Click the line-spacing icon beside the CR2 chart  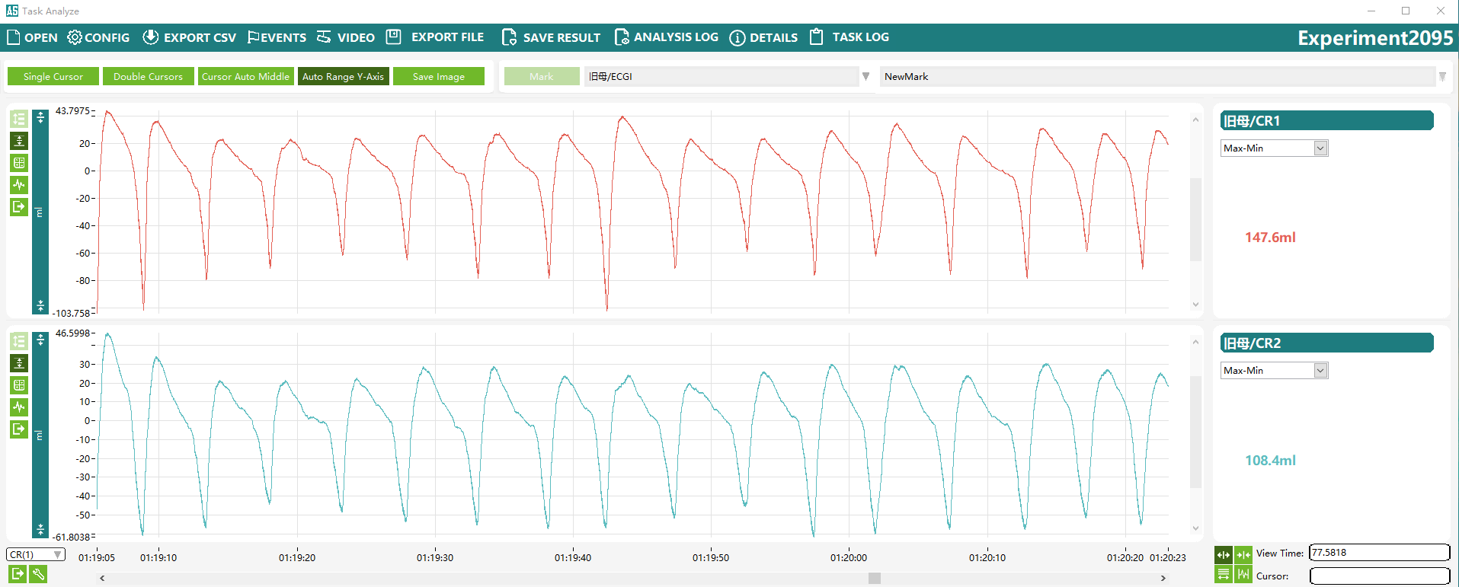[x=19, y=341]
